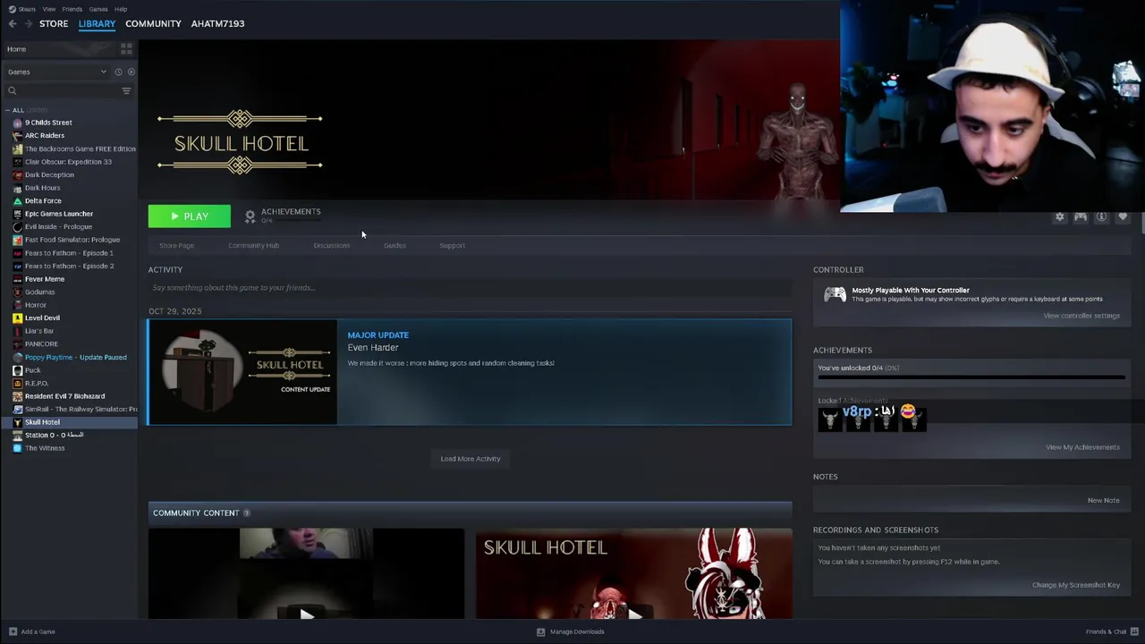Open the AHATM7193 profile tab
This screenshot has height=644, width=1145.
(217, 23)
